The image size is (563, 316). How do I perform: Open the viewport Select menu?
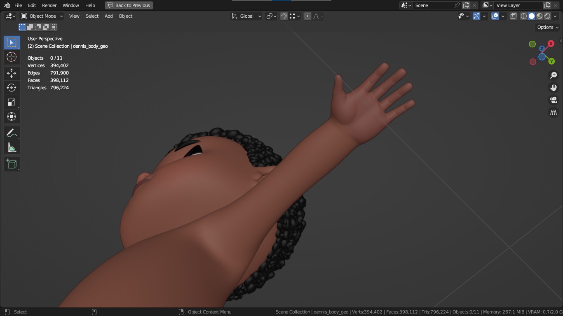tap(92, 16)
